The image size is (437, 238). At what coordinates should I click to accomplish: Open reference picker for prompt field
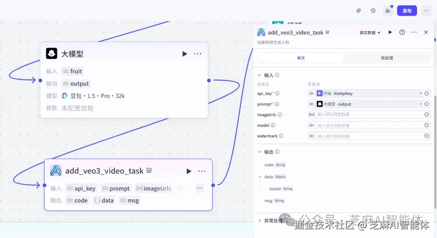[427, 104]
